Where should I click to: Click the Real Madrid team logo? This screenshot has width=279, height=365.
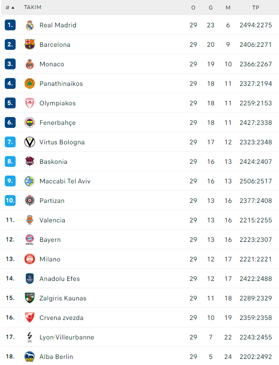tap(30, 25)
